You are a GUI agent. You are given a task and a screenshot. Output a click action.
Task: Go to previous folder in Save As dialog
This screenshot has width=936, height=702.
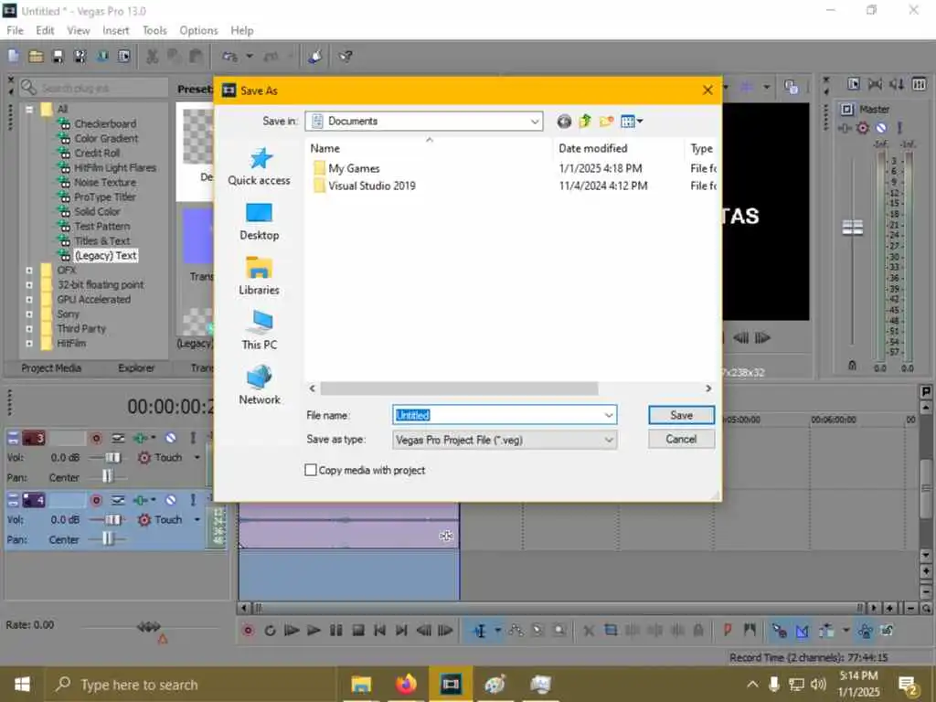563,122
